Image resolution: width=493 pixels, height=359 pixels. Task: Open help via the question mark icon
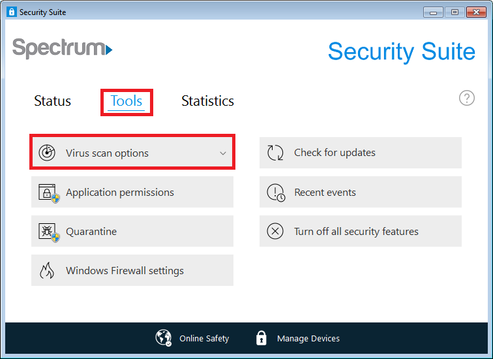467,98
